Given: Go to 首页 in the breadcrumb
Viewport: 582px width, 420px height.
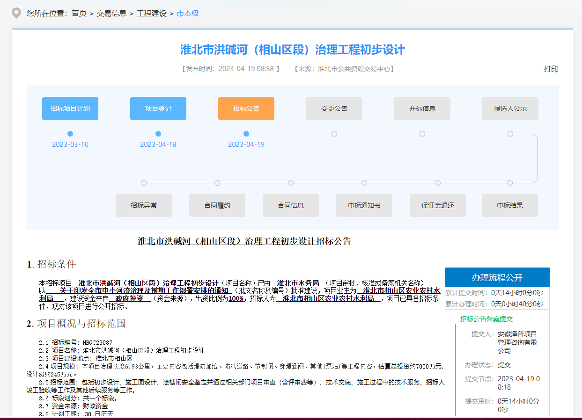Looking at the screenshot, I should point(79,13).
